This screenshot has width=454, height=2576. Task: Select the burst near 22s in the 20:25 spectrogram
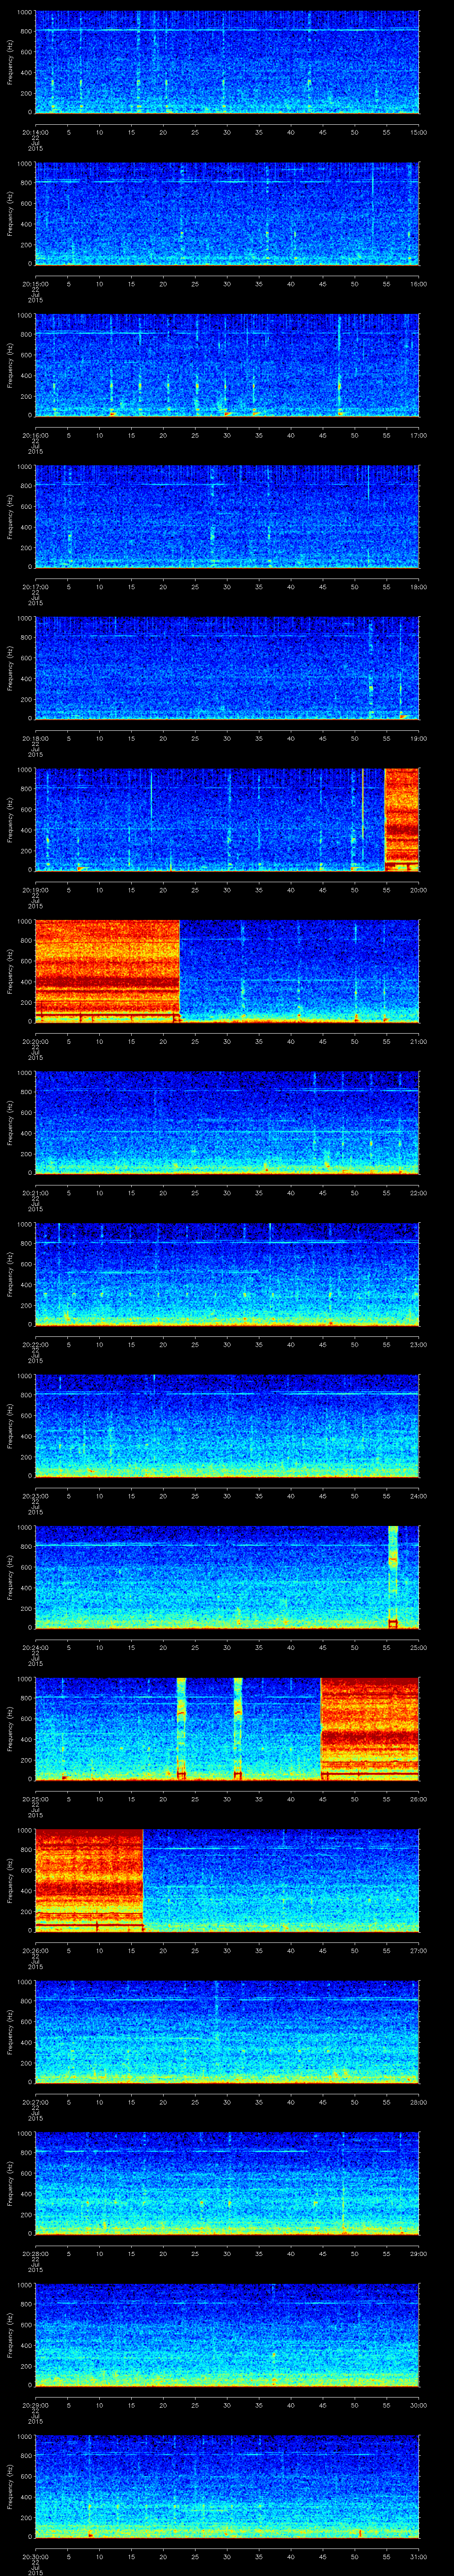point(182,1728)
